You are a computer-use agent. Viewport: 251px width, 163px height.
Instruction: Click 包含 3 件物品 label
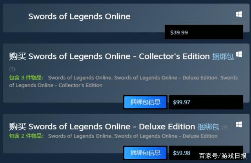26,78
